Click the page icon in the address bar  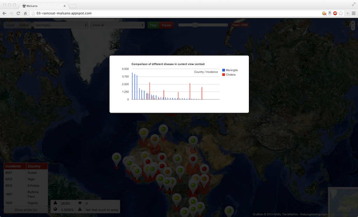(x=33, y=13)
